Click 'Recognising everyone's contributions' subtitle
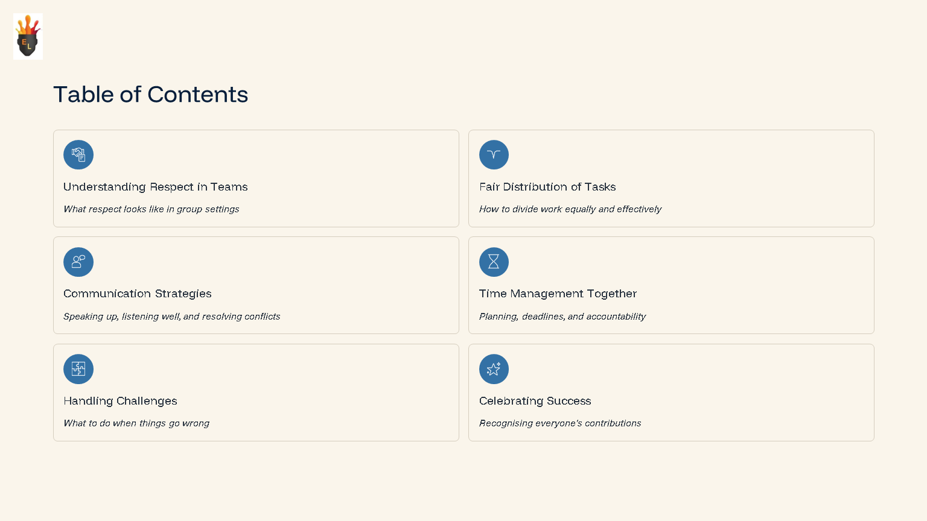This screenshot has height=521, width=927. tap(560, 423)
